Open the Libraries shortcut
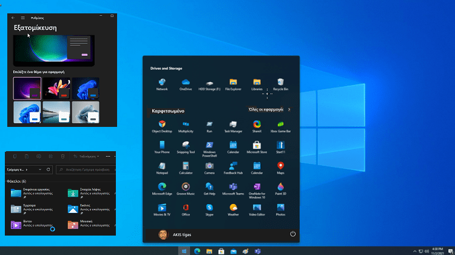This screenshot has height=255, width=455. 257,84
